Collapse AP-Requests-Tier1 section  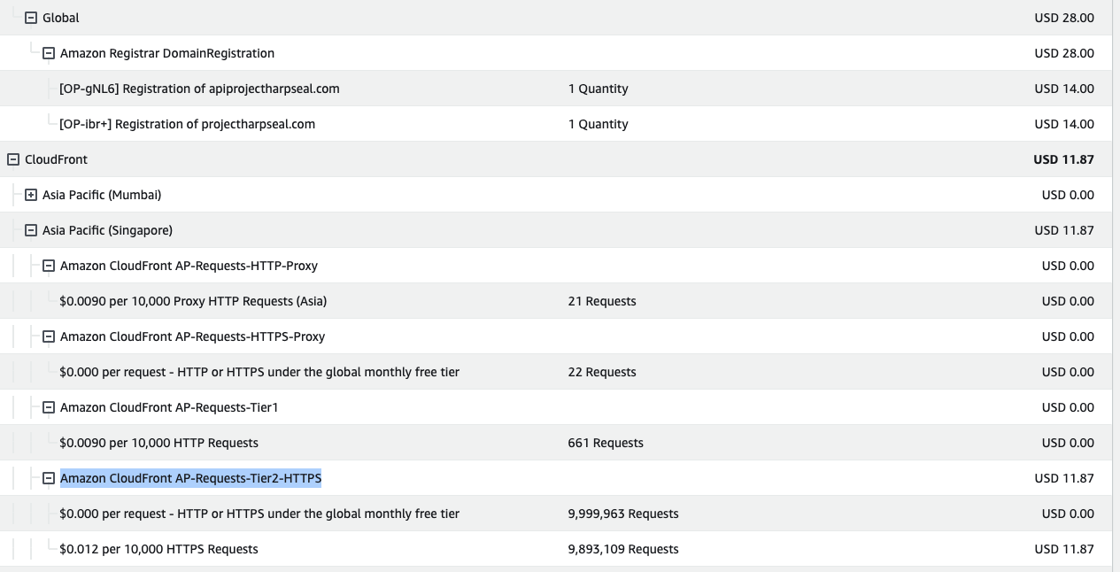tap(49, 407)
